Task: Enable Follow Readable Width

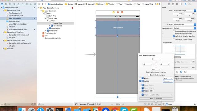Action: click(x=174, y=34)
